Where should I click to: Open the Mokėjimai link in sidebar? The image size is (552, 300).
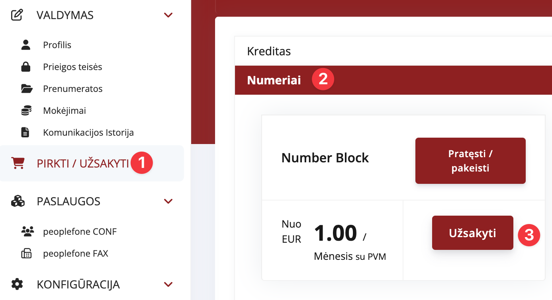click(x=65, y=111)
